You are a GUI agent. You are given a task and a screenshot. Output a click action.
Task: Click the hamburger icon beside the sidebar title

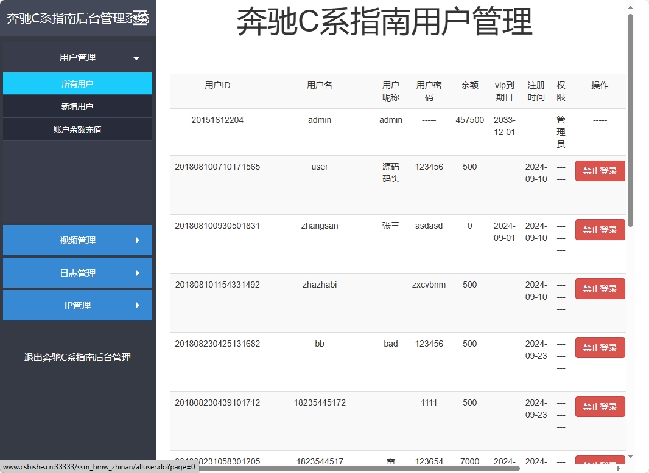141,17
